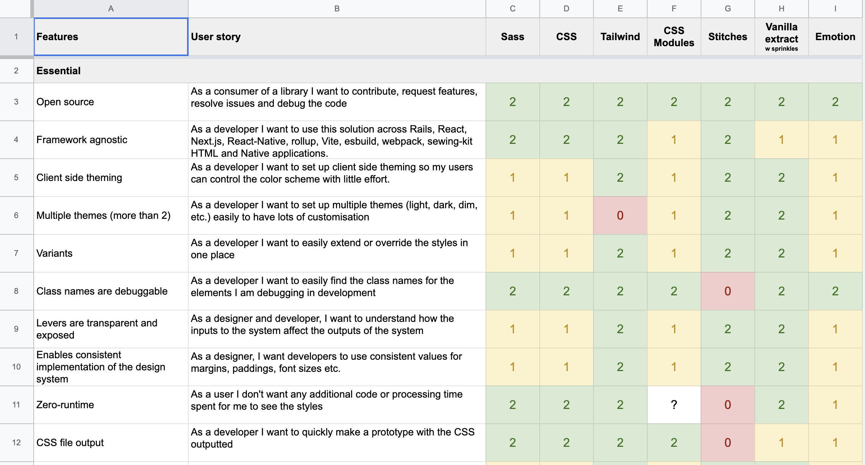The image size is (865, 465).
Task: Select the question mark cell for Zero-runtime
Action: [674, 405]
